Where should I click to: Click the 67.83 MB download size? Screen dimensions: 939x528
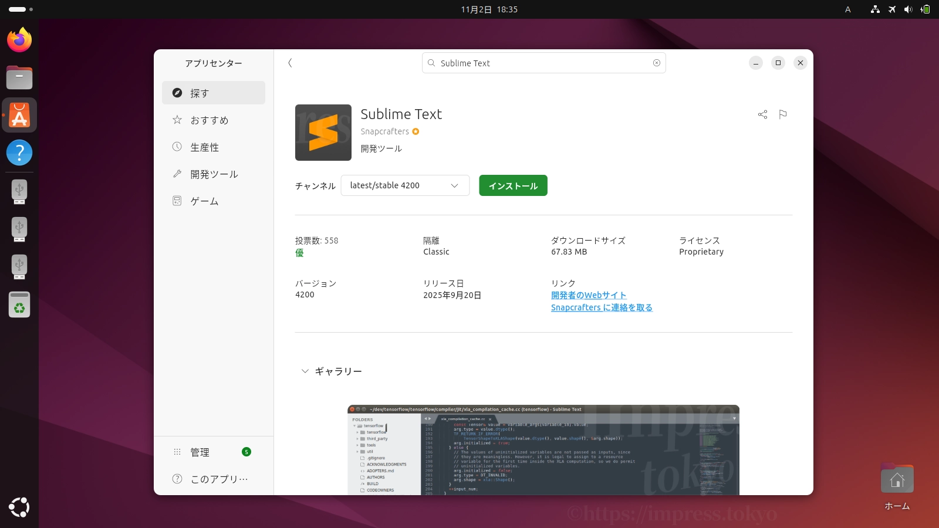click(569, 252)
